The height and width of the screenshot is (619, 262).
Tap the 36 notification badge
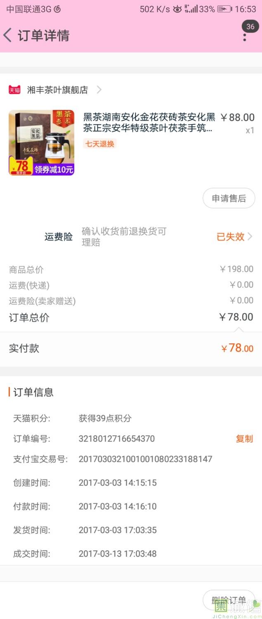coord(250,26)
